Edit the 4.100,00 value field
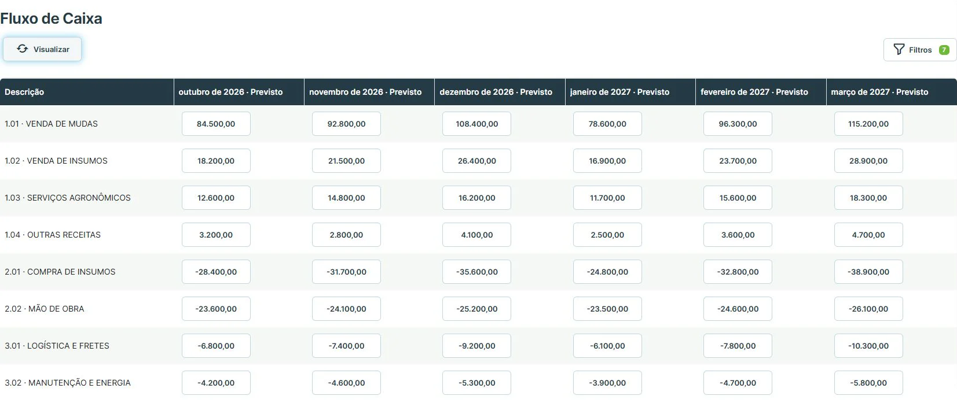The image size is (957, 407). coord(476,235)
